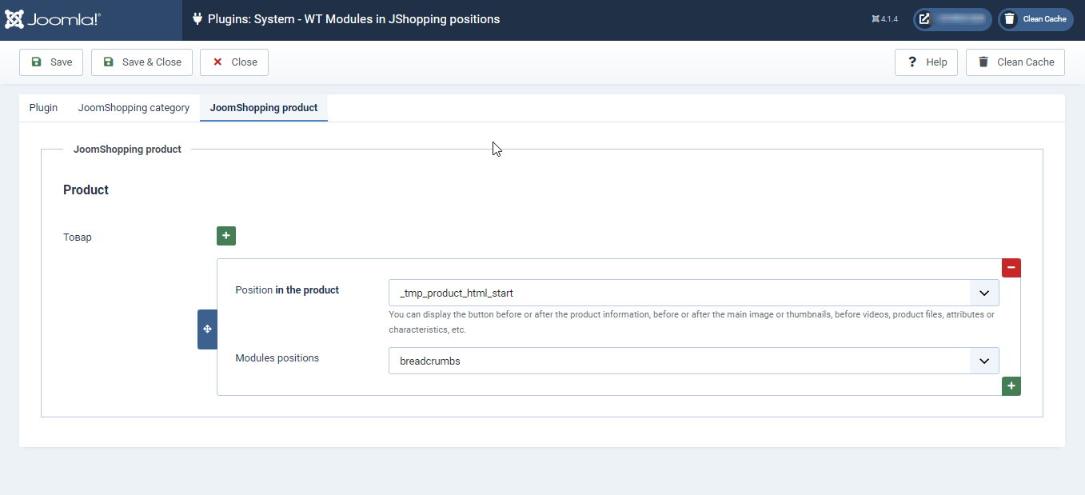Click the Close button in toolbar
This screenshot has height=495, width=1085.
coord(233,62)
